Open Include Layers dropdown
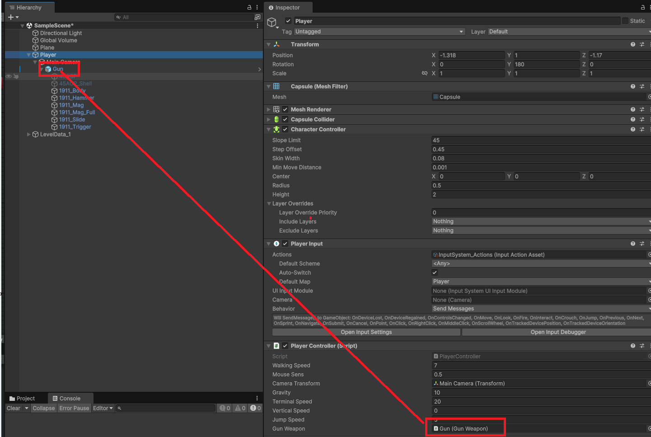Image resolution: width=651 pixels, height=437 pixels. pos(541,221)
